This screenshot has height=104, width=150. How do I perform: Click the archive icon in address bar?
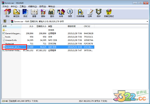[12, 21]
